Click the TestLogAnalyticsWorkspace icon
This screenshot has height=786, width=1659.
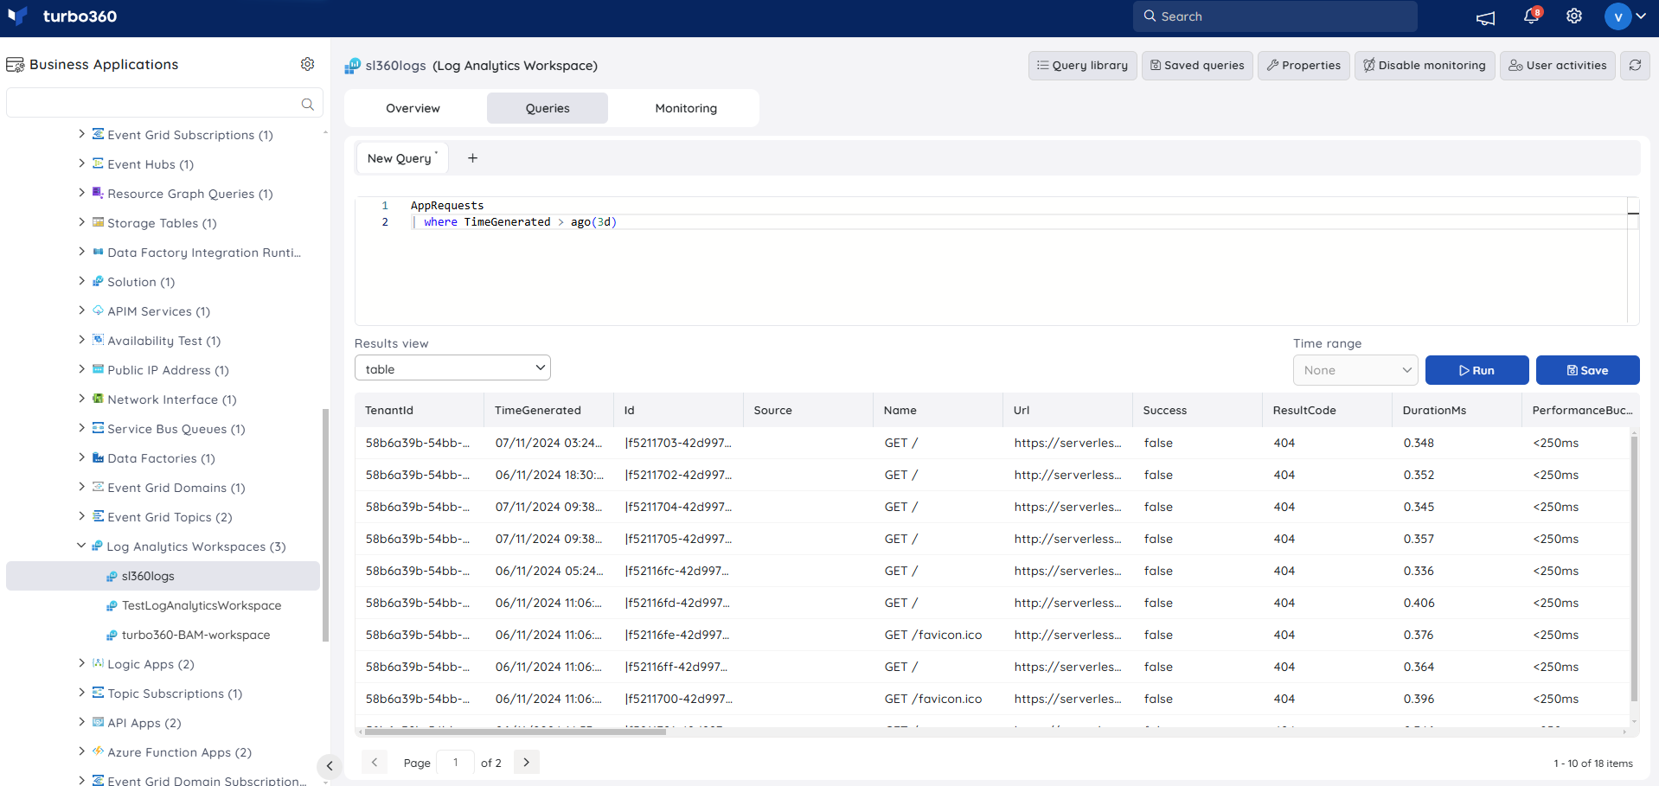click(112, 605)
